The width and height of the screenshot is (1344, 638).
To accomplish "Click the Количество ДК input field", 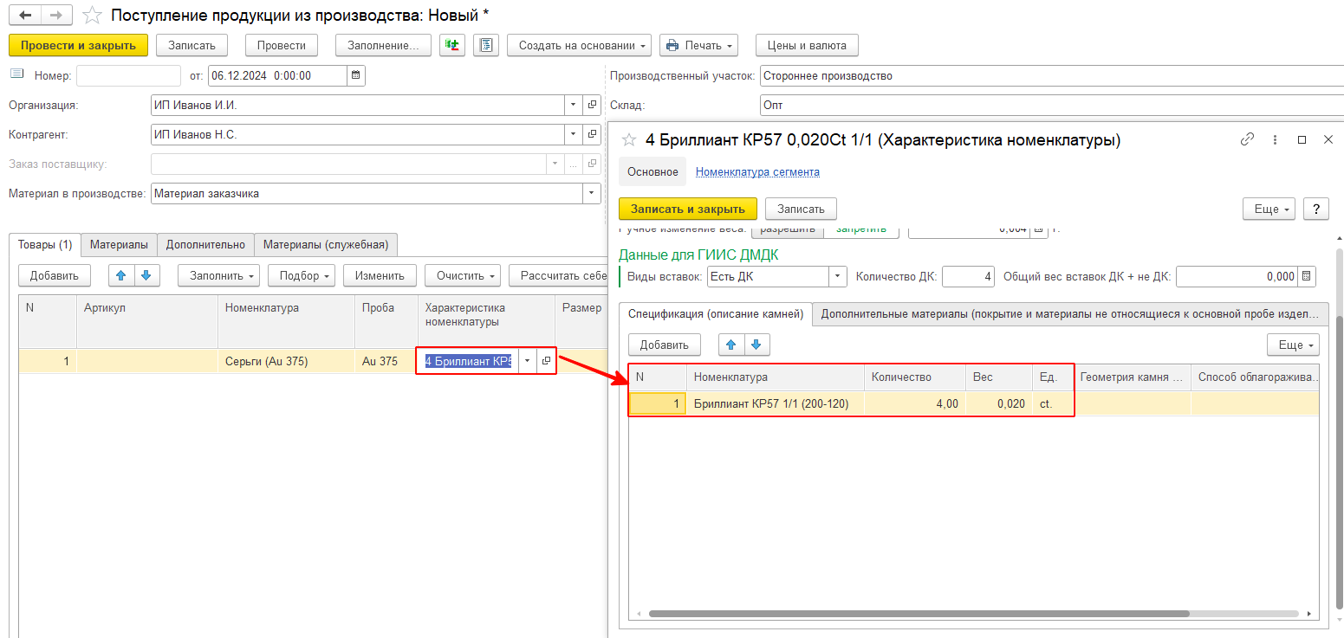I will pos(968,276).
